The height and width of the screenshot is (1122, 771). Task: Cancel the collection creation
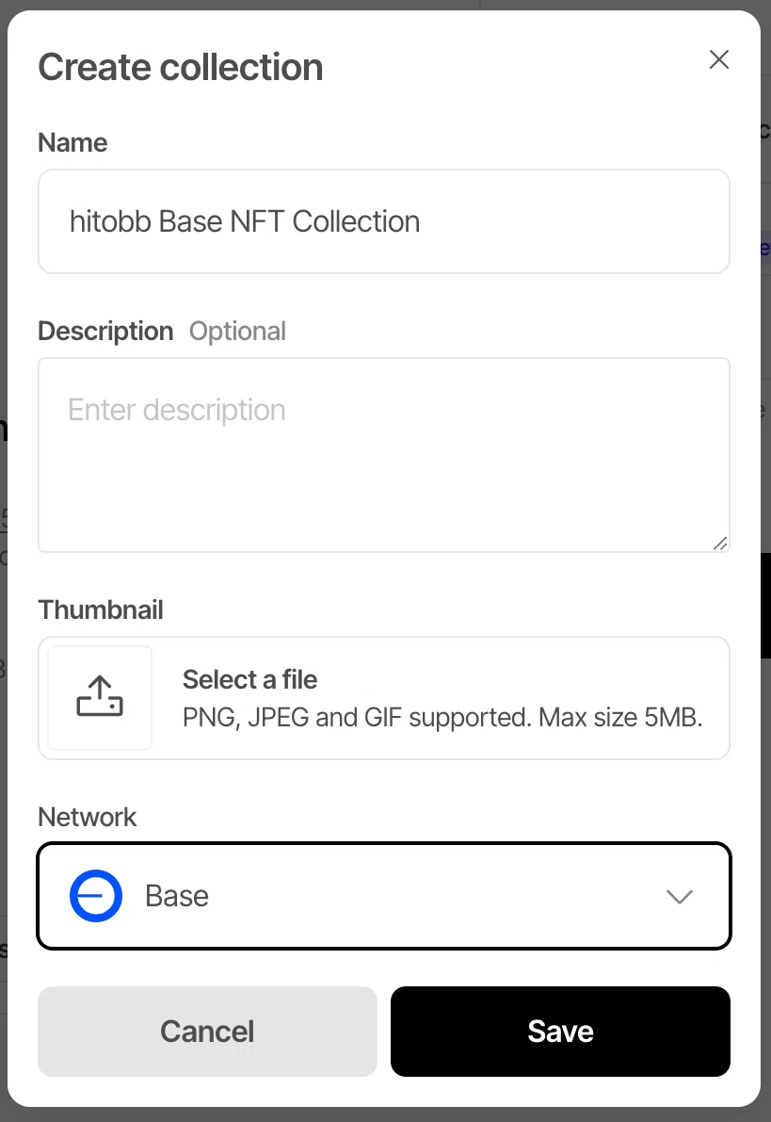[207, 1032]
